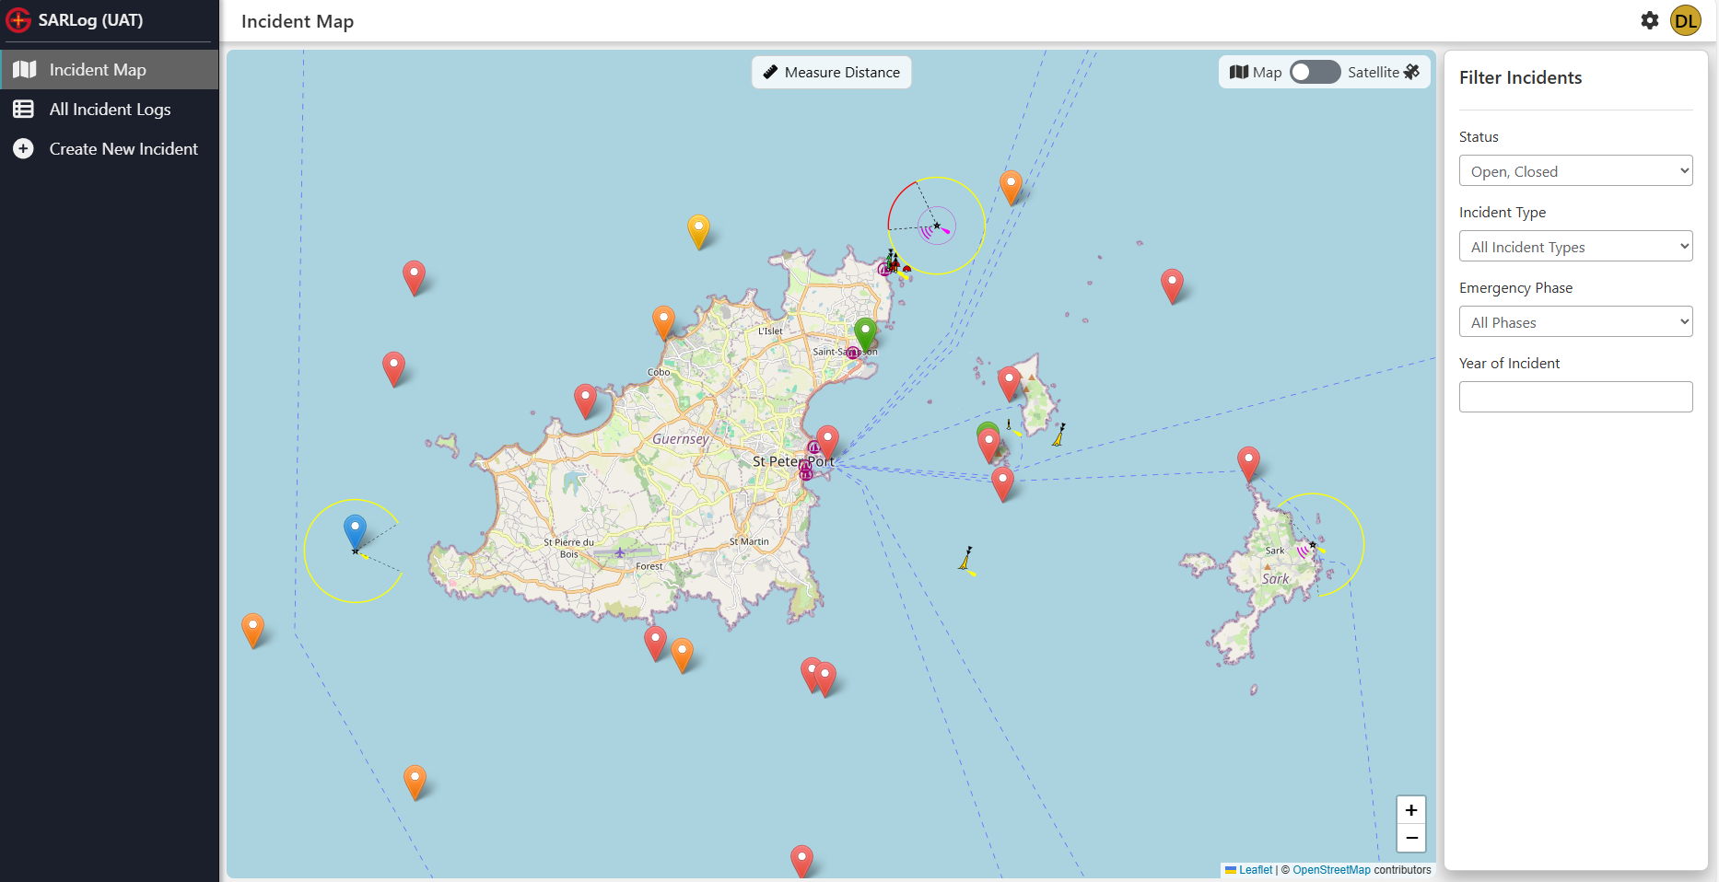Click the red marker north of Sark

point(1248,462)
